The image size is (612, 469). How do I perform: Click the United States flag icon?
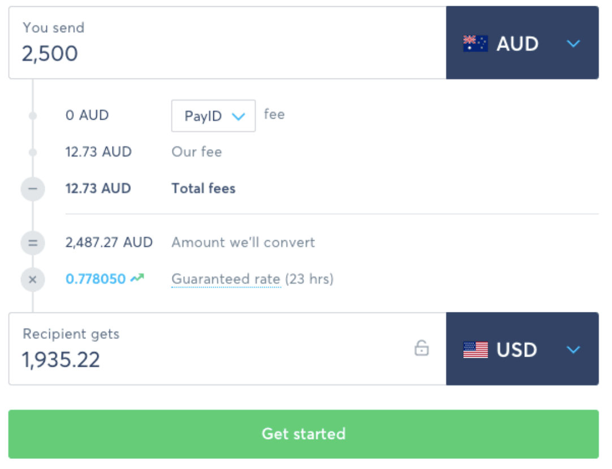(475, 350)
